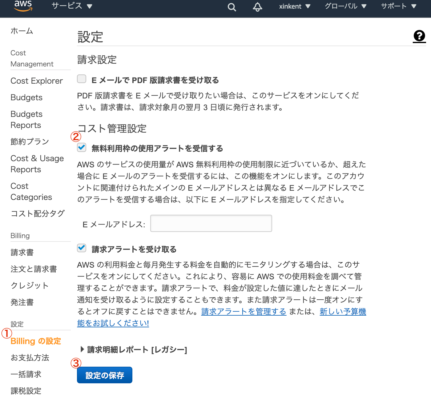Click the 設定の保存 button
Image resolution: width=431 pixels, height=395 pixels.
[105, 375]
